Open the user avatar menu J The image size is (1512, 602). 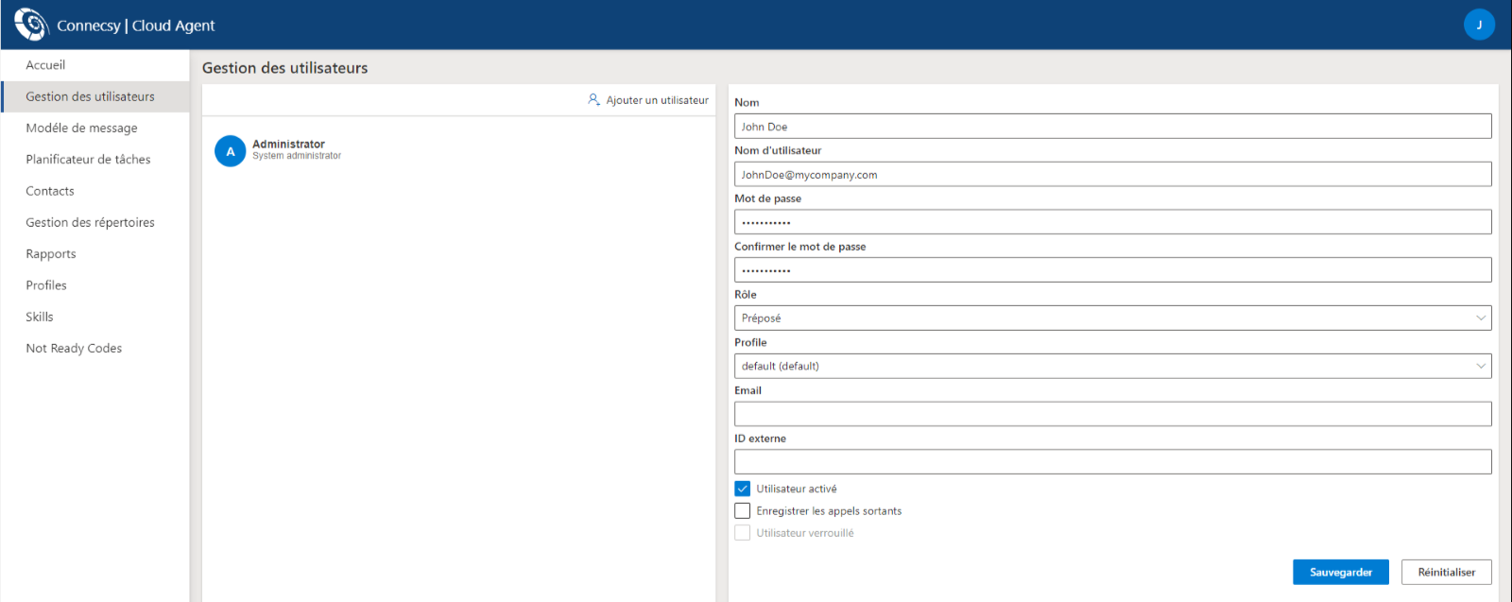coord(1479,25)
